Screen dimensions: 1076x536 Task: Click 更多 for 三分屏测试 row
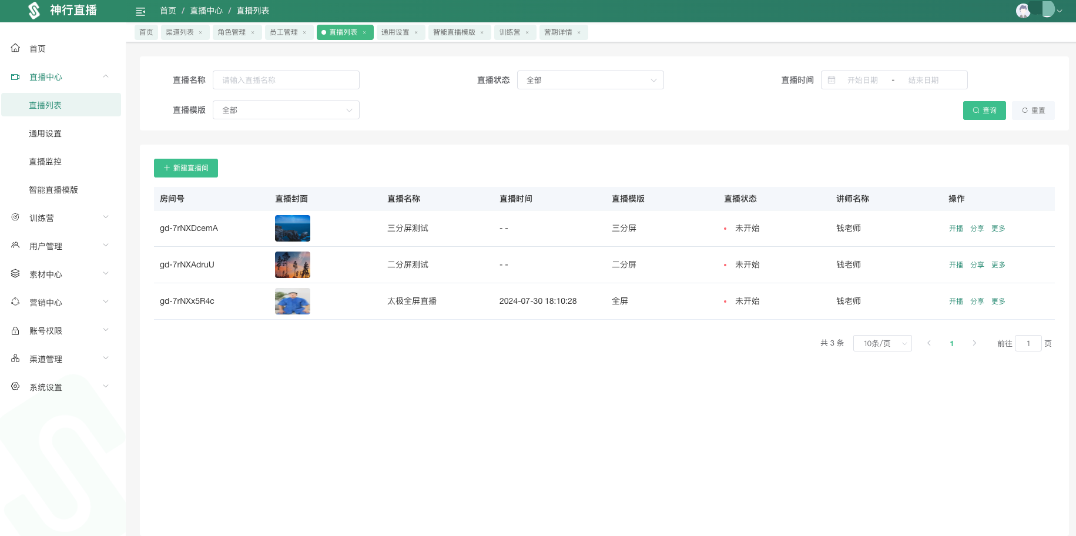point(998,229)
